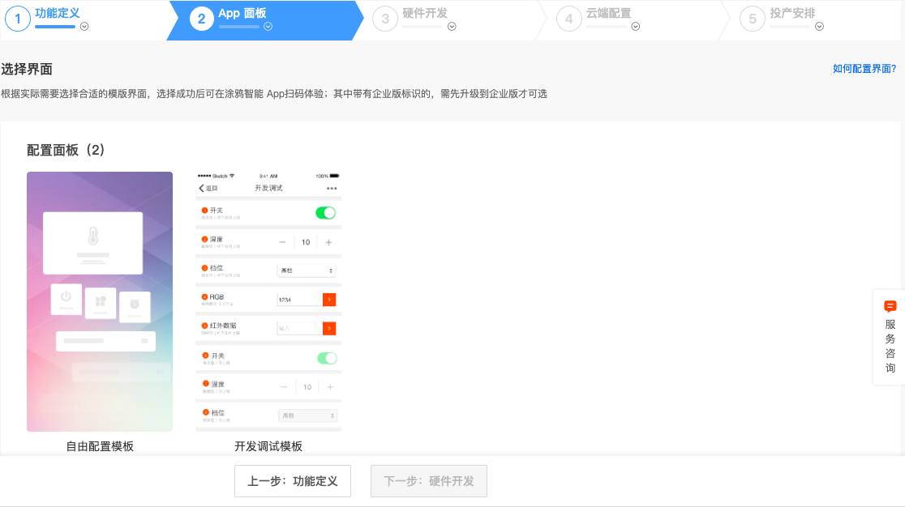Click the 返回 back arrow in preview

[x=202, y=188]
